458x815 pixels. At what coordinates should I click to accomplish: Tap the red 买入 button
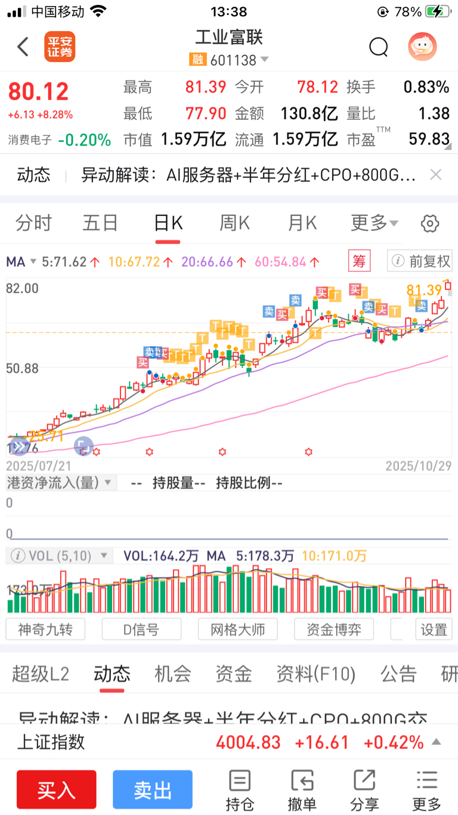click(x=57, y=790)
